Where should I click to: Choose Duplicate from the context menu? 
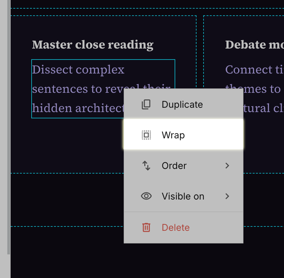point(183,104)
